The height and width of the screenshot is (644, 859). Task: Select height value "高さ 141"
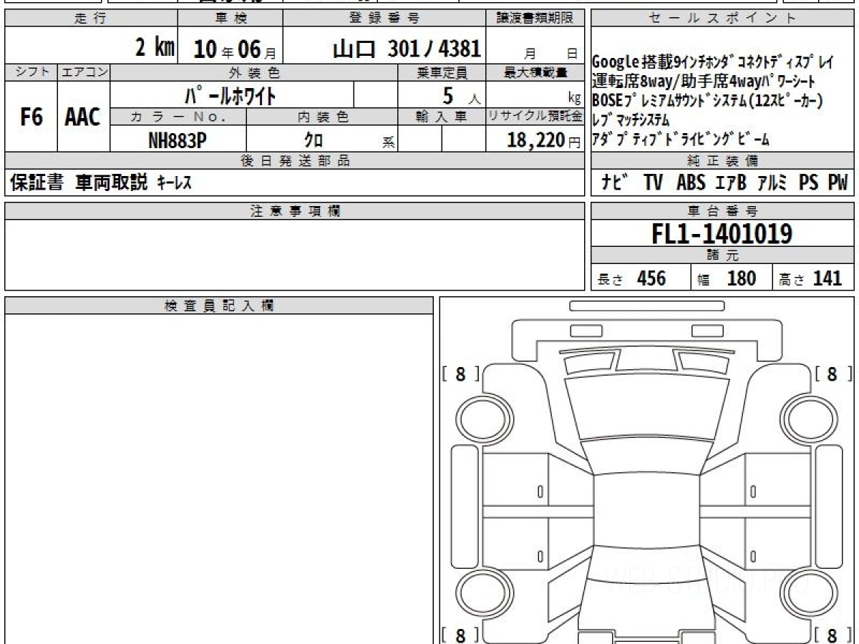tap(810, 278)
